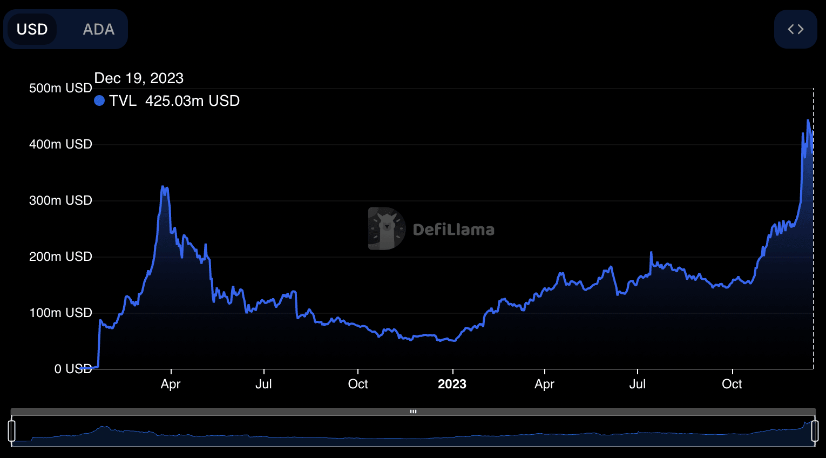
Task: Expand the embed chart options
Action: [x=795, y=29]
